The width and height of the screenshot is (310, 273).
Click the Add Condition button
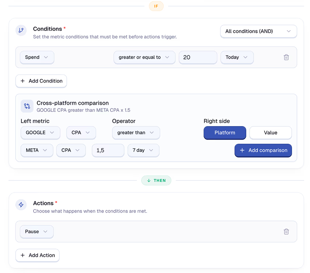point(41,81)
